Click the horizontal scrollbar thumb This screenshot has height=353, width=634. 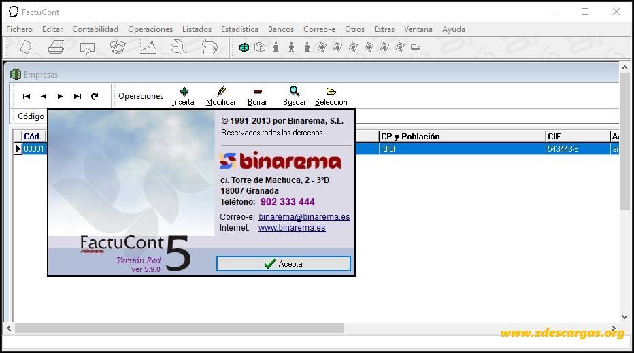point(180,329)
